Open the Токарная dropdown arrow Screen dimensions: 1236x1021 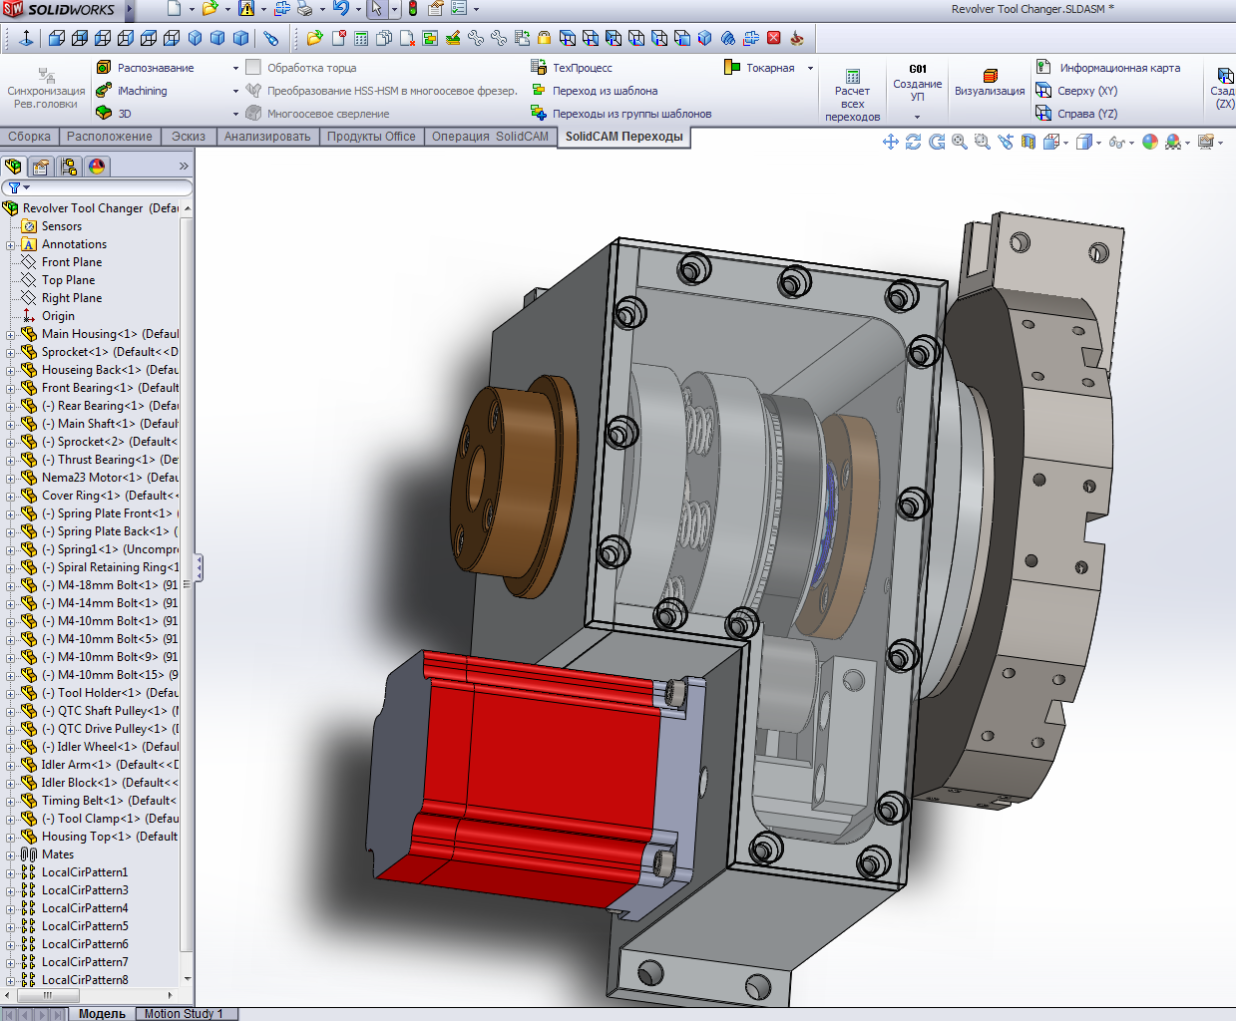[810, 68]
